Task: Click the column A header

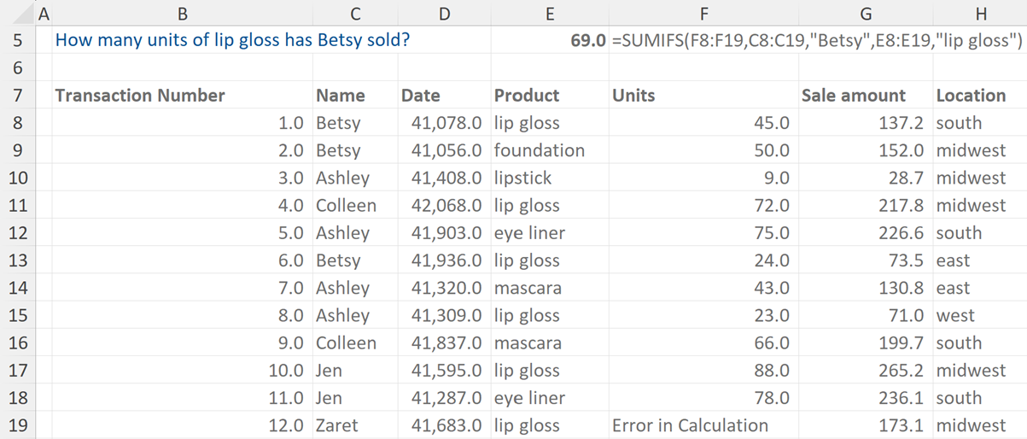Action: (x=44, y=13)
